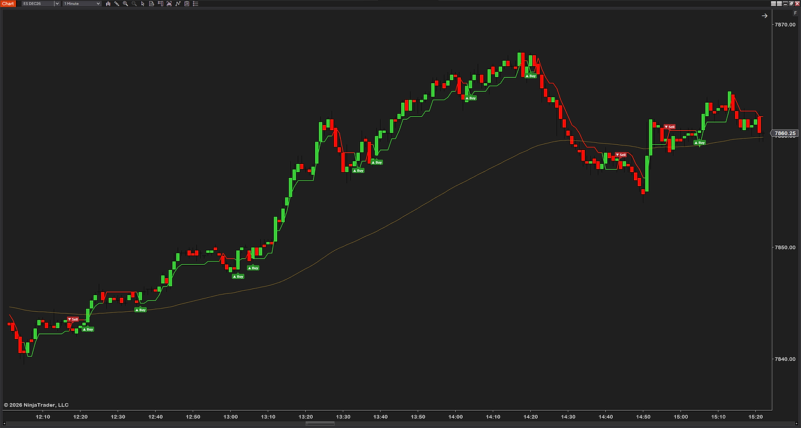Click the 7870.00 price axis label
Screen dimensions: 801x428
(x=786, y=25)
